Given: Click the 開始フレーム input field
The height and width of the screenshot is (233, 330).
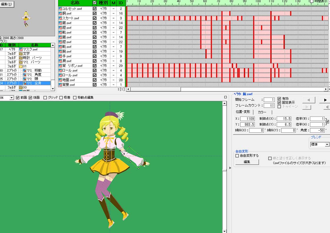Looking at the screenshot, I should click(269, 99).
